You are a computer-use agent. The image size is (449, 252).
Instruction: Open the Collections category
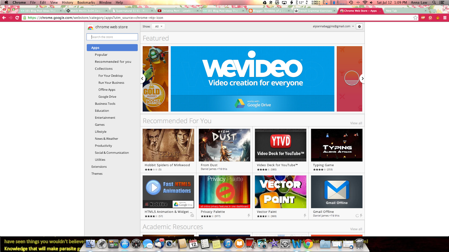[x=104, y=69]
